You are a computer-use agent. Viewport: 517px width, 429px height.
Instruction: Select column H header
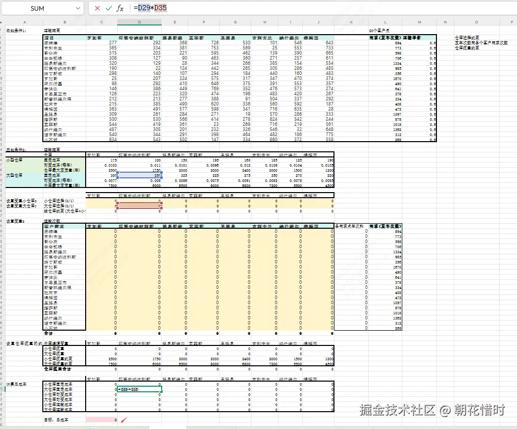click(265, 22)
